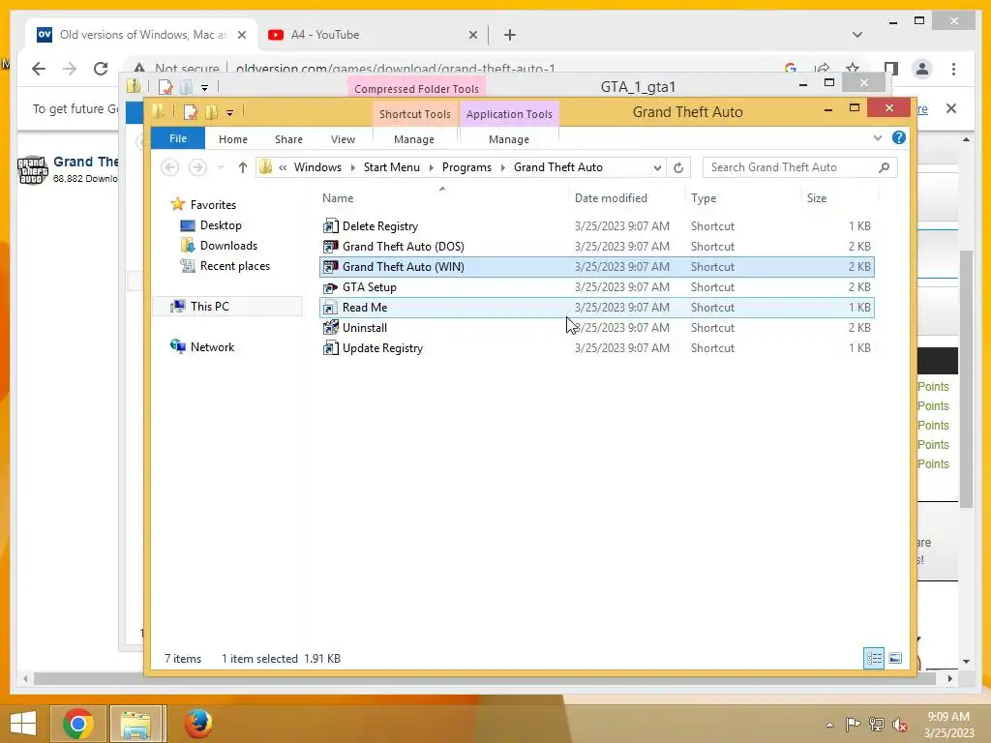
Task: Switch to the A4 - YouTube tab
Action: point(371,35)
